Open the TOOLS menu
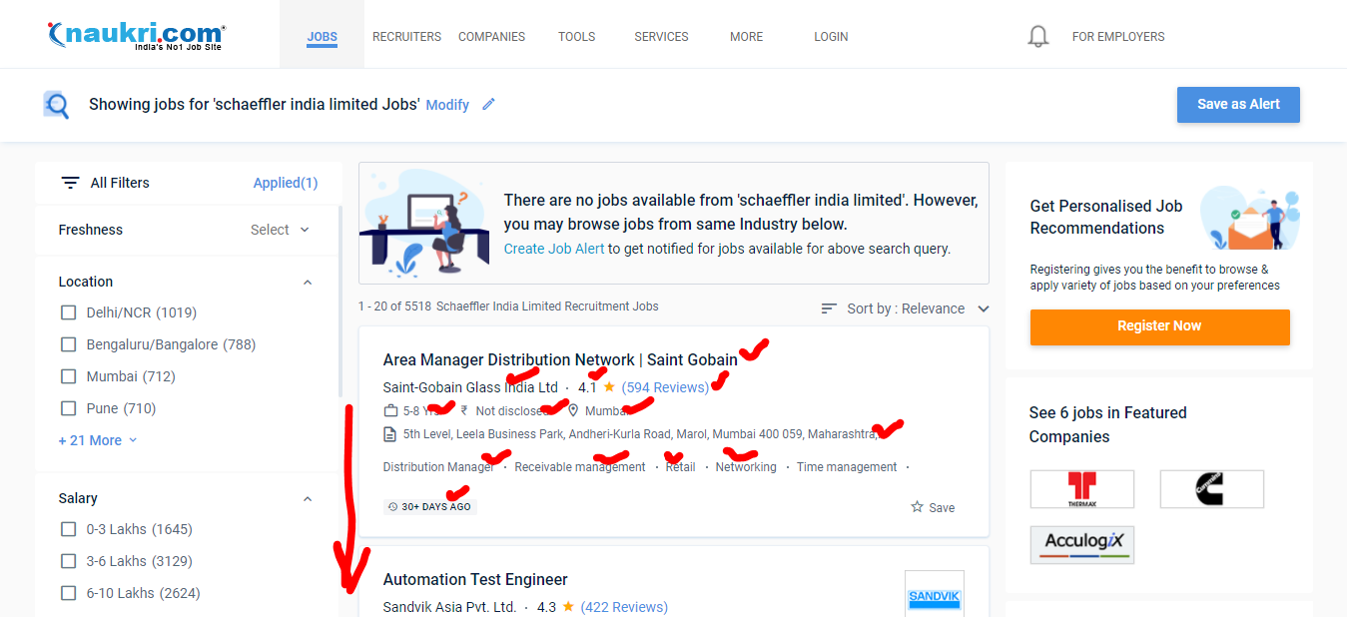 576,37
